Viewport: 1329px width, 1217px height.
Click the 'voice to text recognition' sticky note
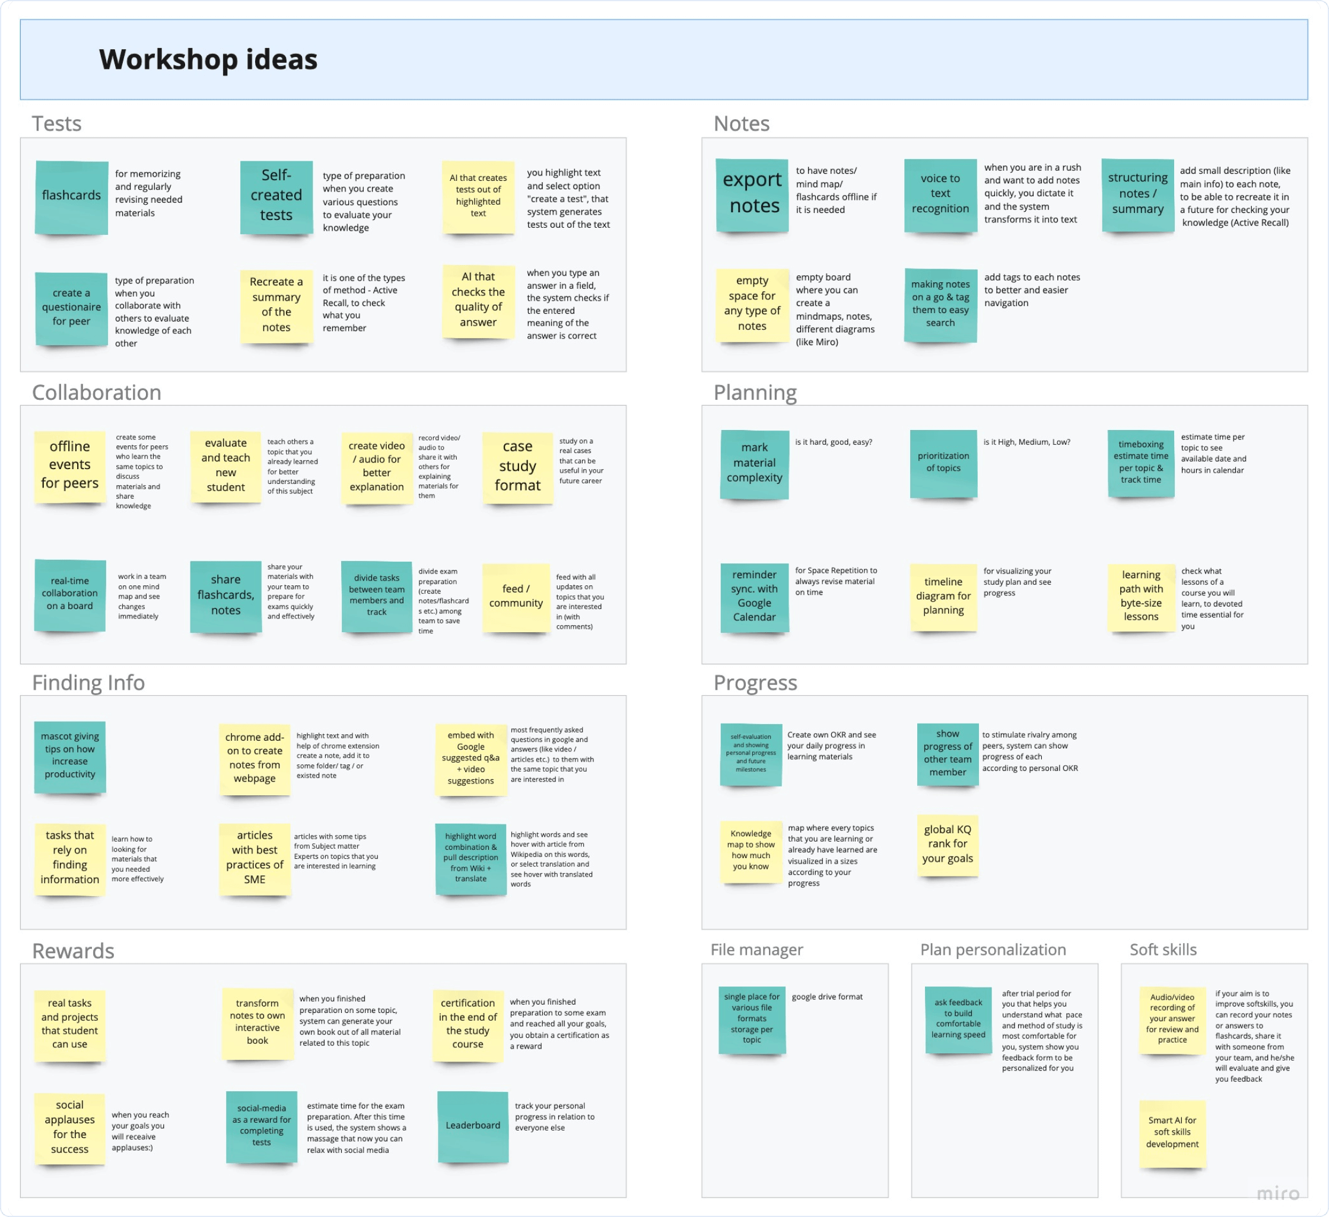pyautogui.click(x=937, y=202)
